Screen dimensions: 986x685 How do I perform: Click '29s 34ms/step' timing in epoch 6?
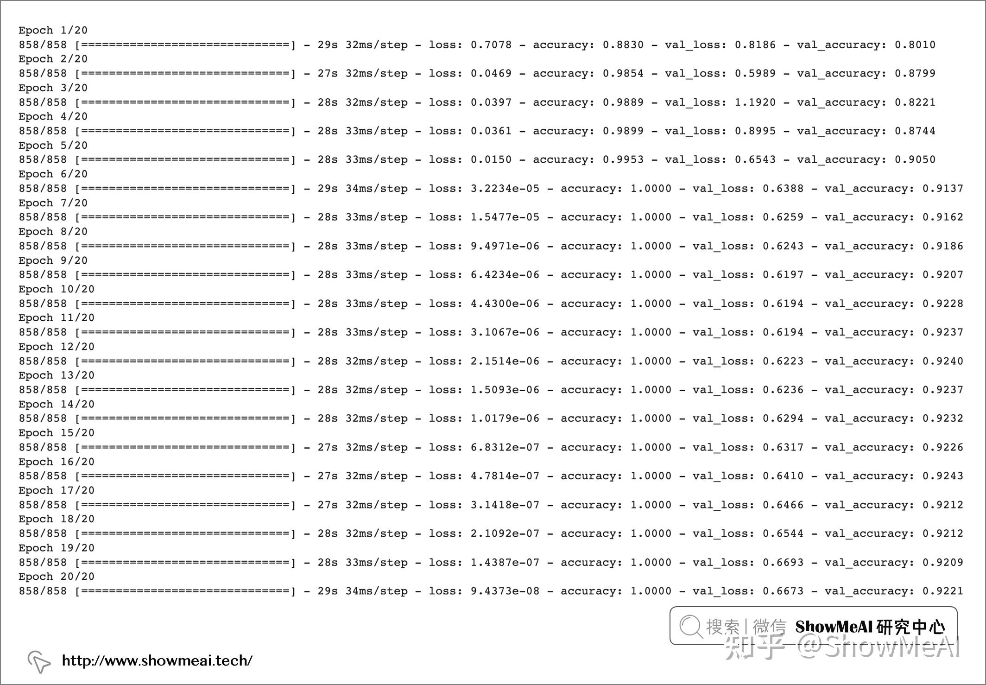click(x=362, y=189)
